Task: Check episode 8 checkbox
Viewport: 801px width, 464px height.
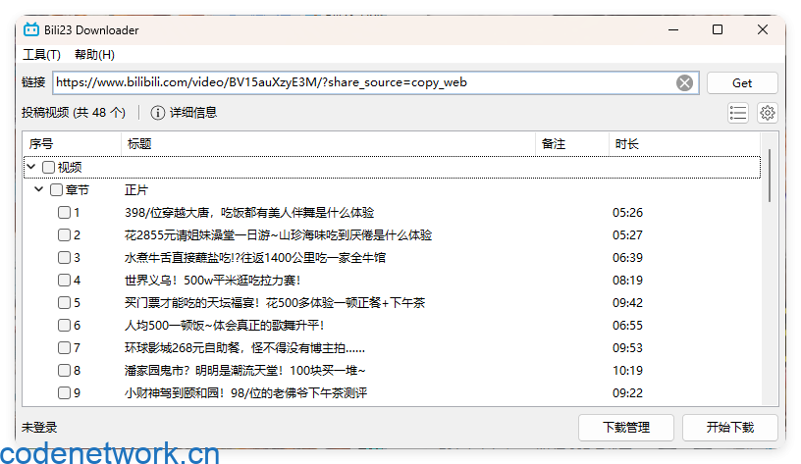Action: coord(65,370)
